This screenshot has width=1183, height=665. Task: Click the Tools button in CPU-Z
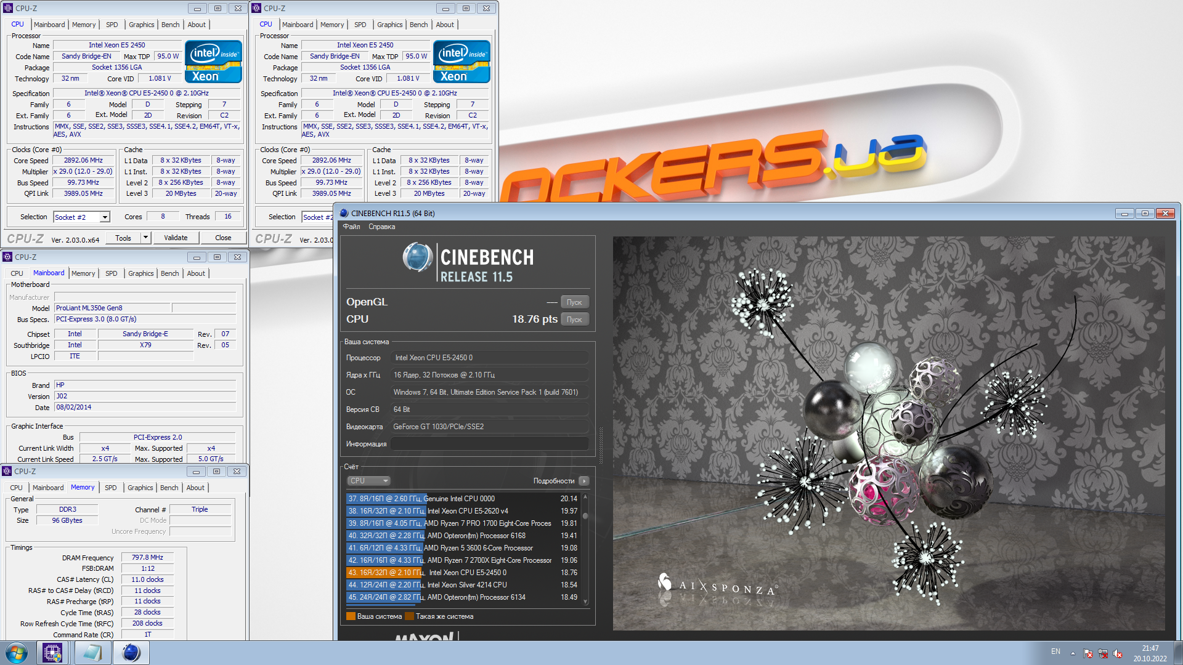coord(123,238)
